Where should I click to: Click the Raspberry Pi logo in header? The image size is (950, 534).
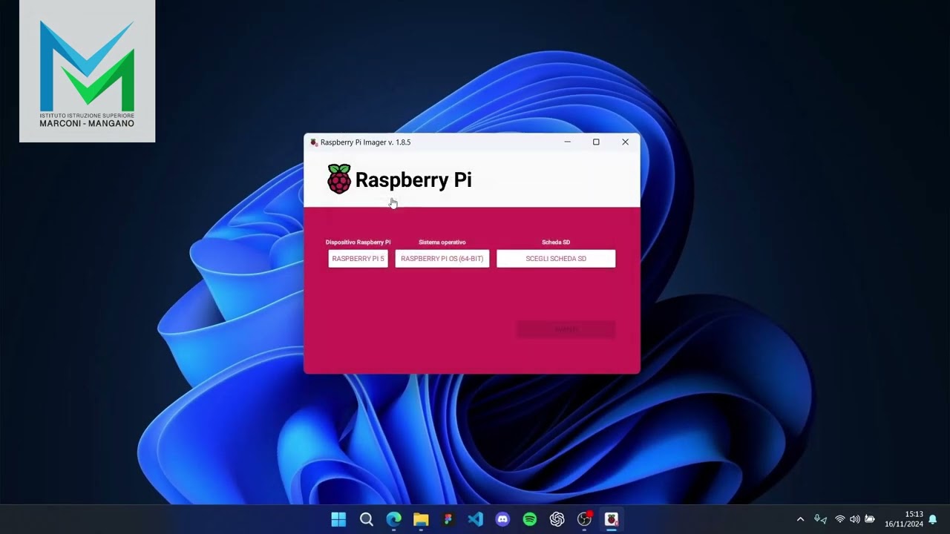point(339,179)
